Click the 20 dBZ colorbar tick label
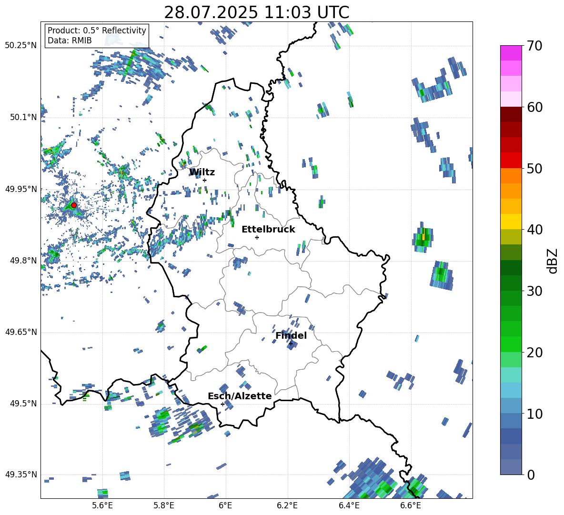This screenshot has width=564, height=515. point(534,353)
